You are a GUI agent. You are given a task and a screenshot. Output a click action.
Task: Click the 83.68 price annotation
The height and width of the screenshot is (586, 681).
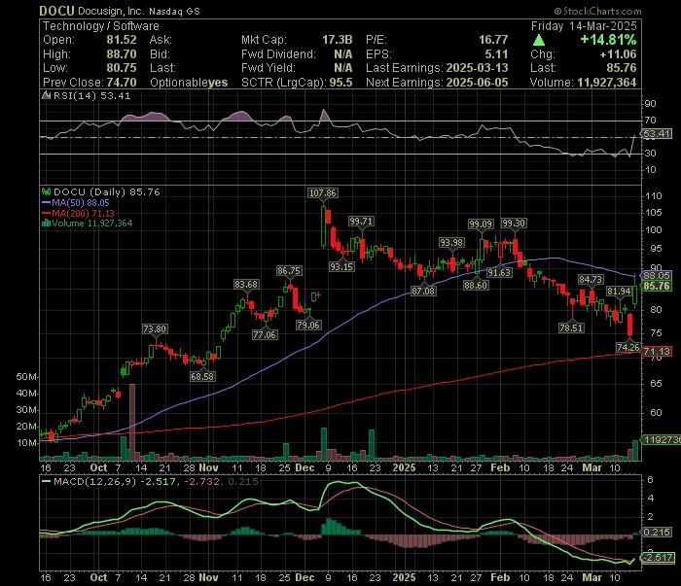point(246,285)
